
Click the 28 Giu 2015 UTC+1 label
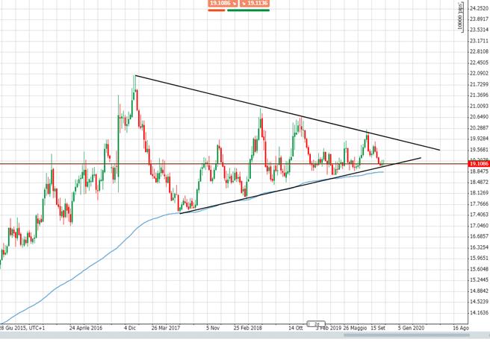(22, 328)
